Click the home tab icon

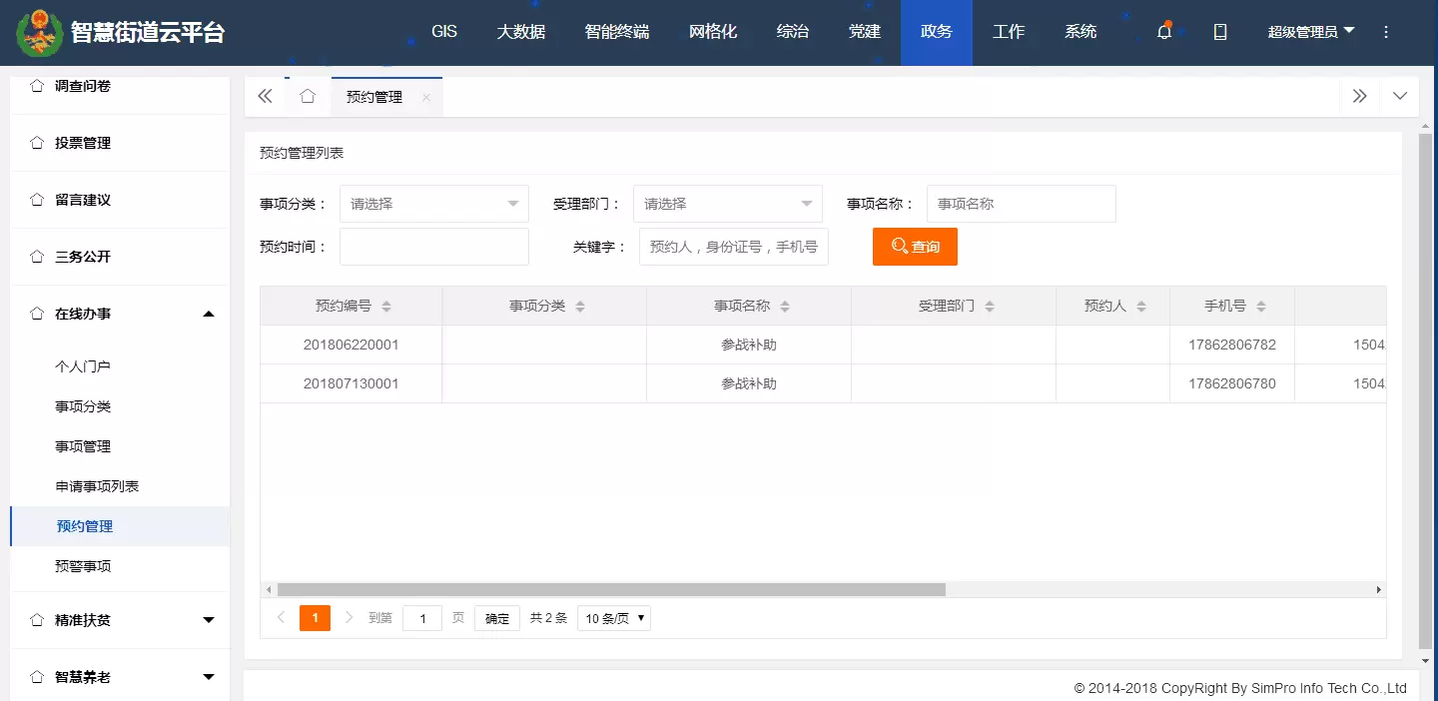tap(308, 96)
